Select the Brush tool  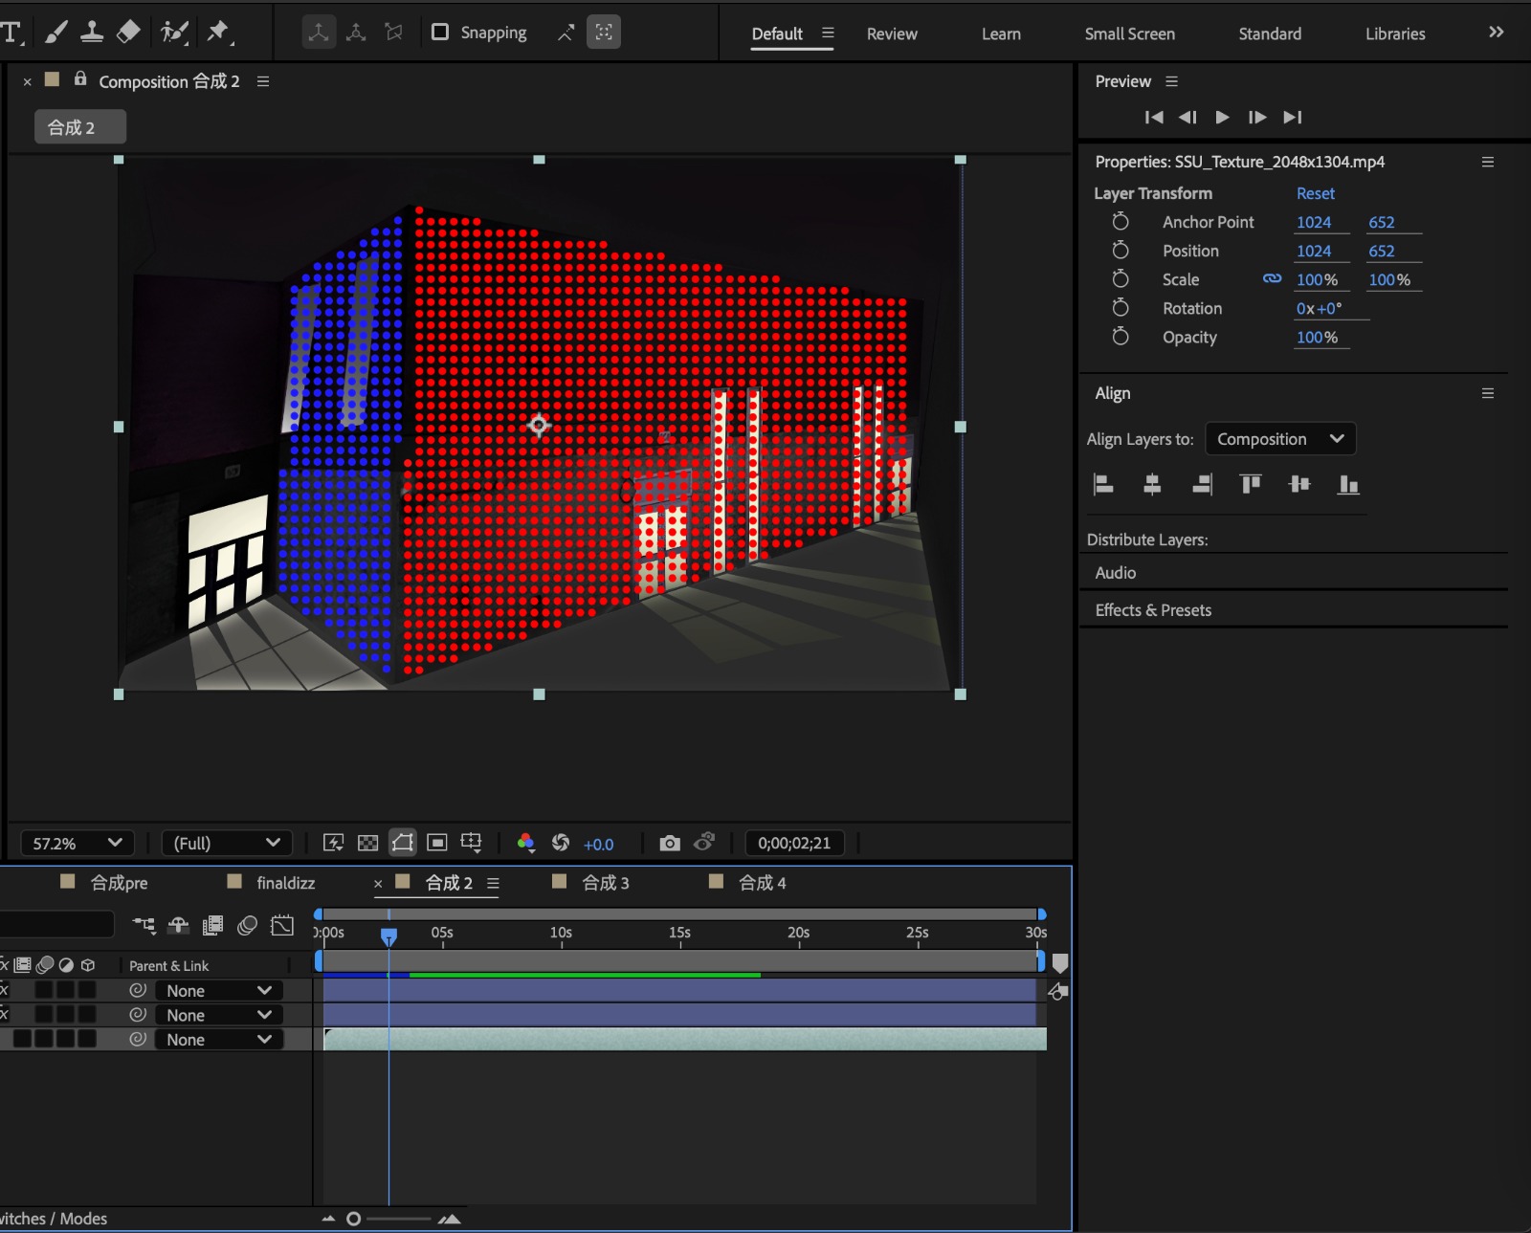click(x=55, y=33)
